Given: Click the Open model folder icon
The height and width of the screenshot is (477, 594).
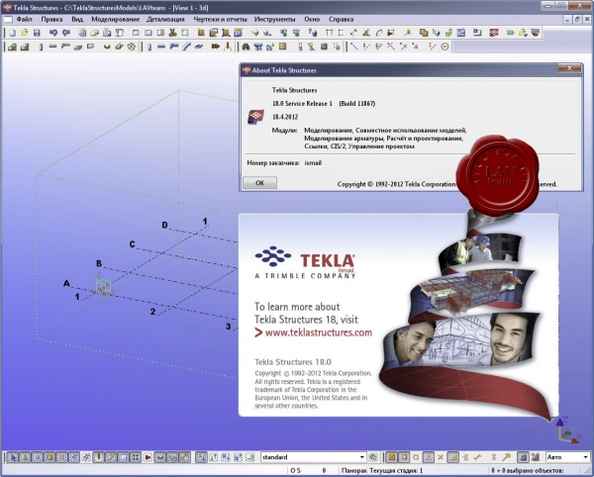Looking at the screenshot, I should pyautogui.click(x=24, y=33).
